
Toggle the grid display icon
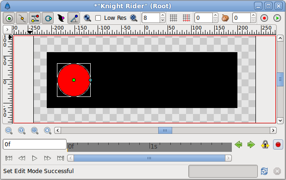click(x=174, y=18)
